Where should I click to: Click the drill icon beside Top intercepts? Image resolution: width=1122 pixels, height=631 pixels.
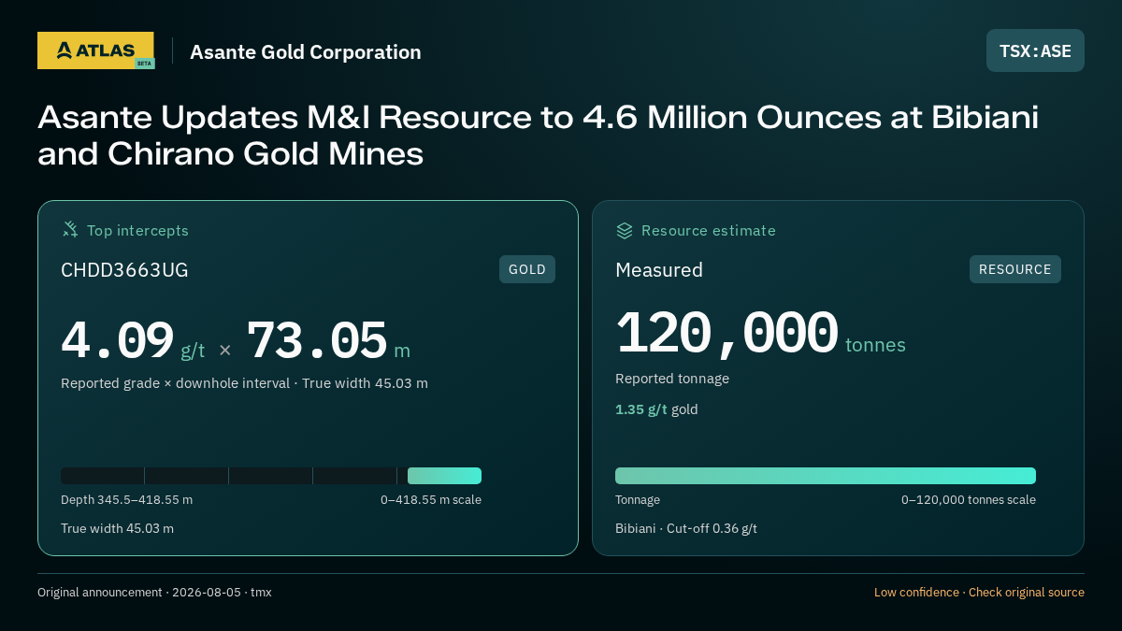(x=70, y=230)
